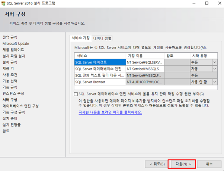Maximize the SQL Server 2016 setup window
The image size is (224, 171).
tap(207, 3)
